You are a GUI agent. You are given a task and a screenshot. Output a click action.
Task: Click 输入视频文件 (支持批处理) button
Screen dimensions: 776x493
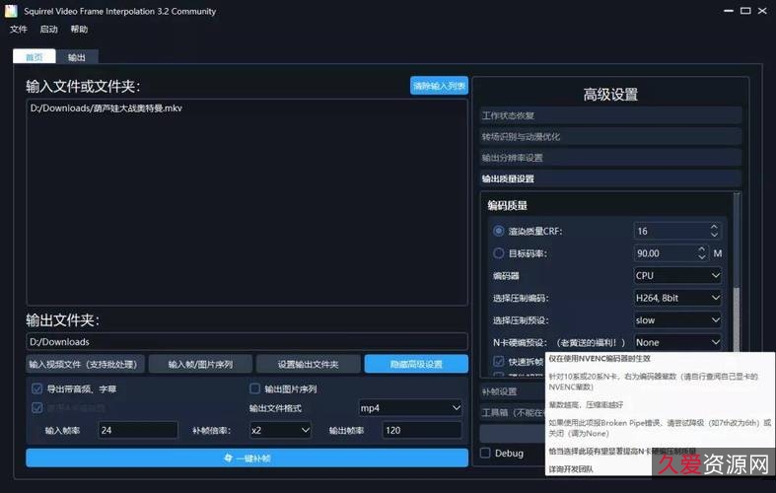(x=85, y=364)
